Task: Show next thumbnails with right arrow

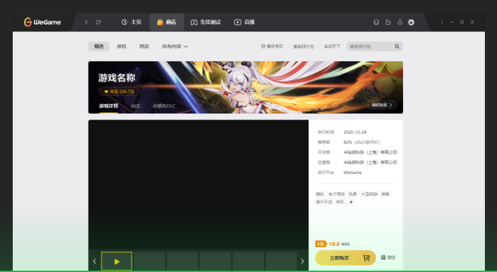Action: pos(302,261)
